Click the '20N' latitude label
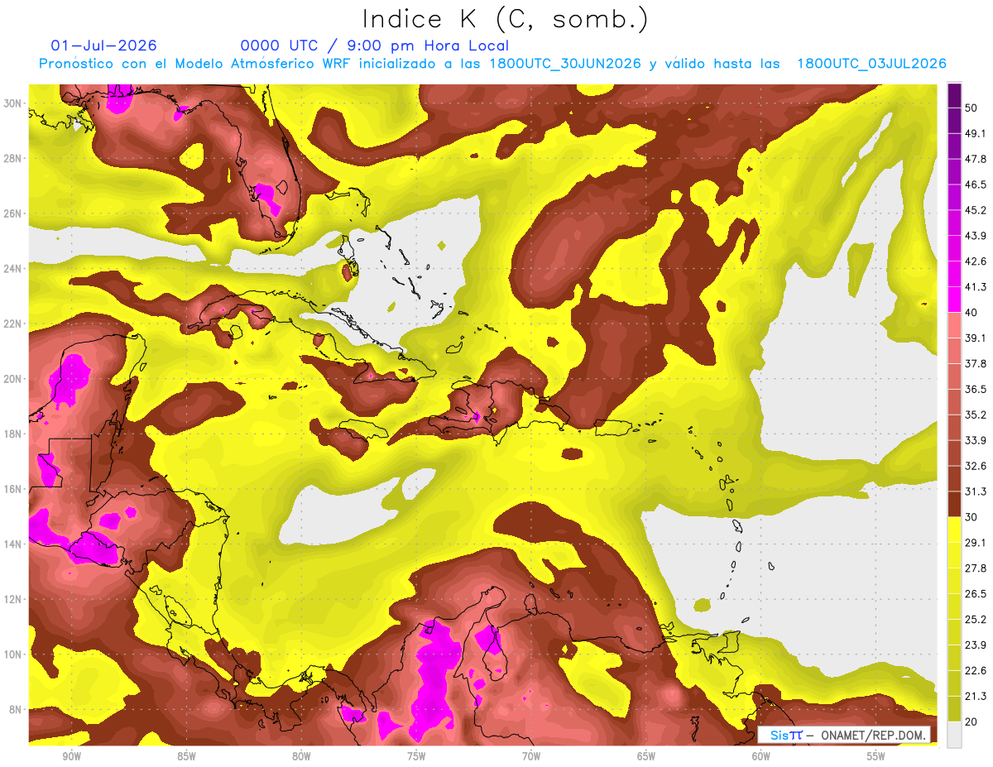993x767 pixels. [12, 378]
